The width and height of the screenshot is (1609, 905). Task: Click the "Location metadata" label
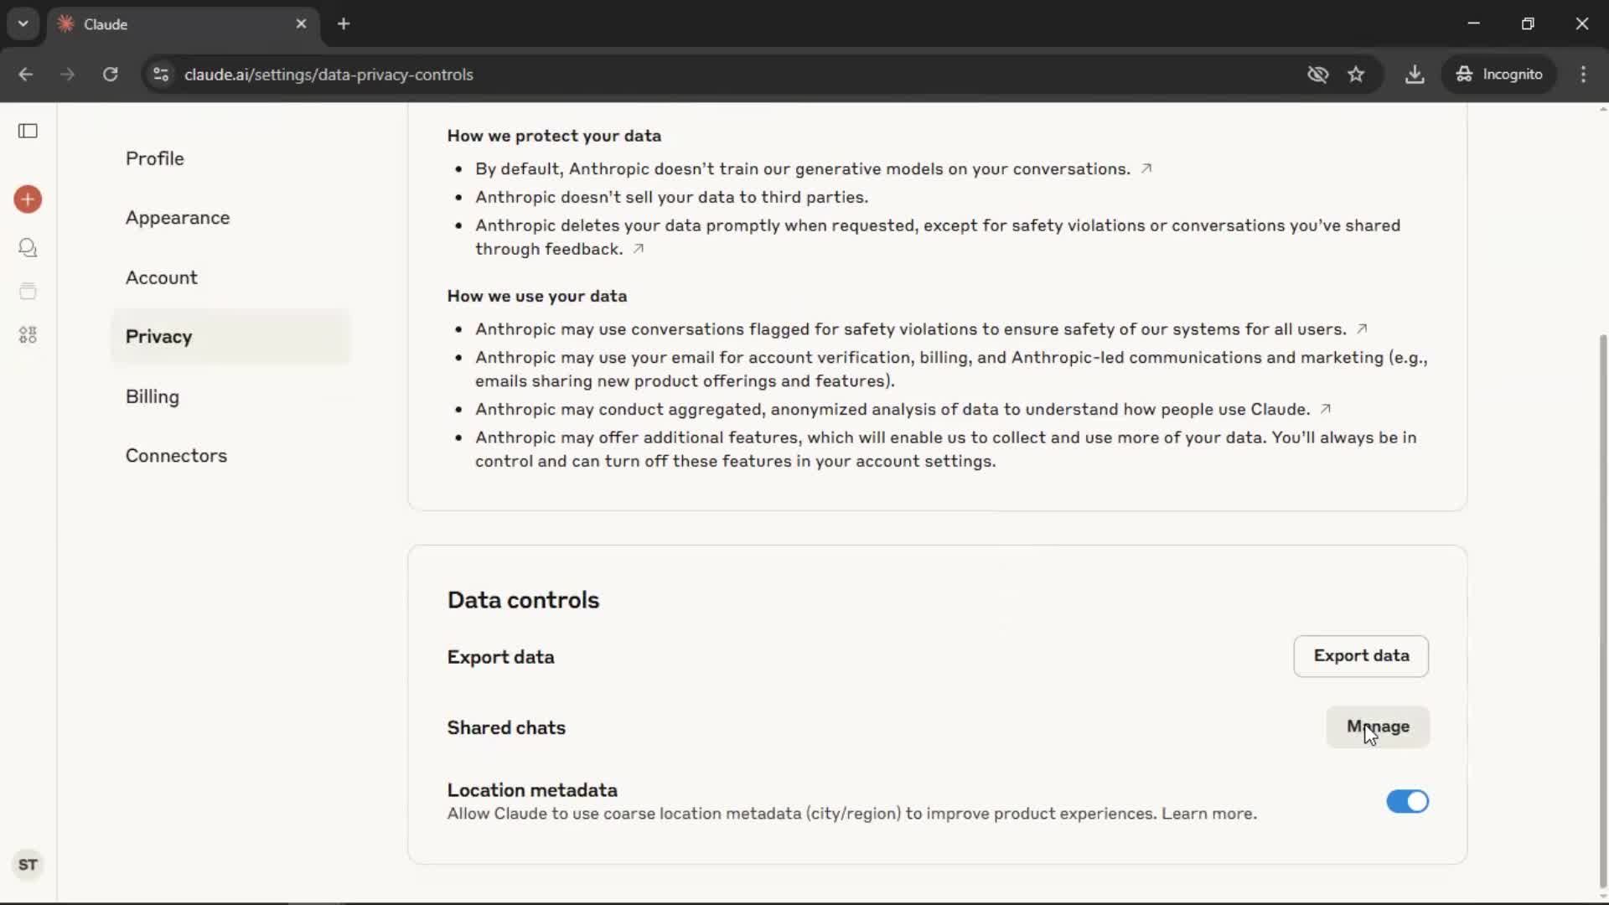[532, 790]
